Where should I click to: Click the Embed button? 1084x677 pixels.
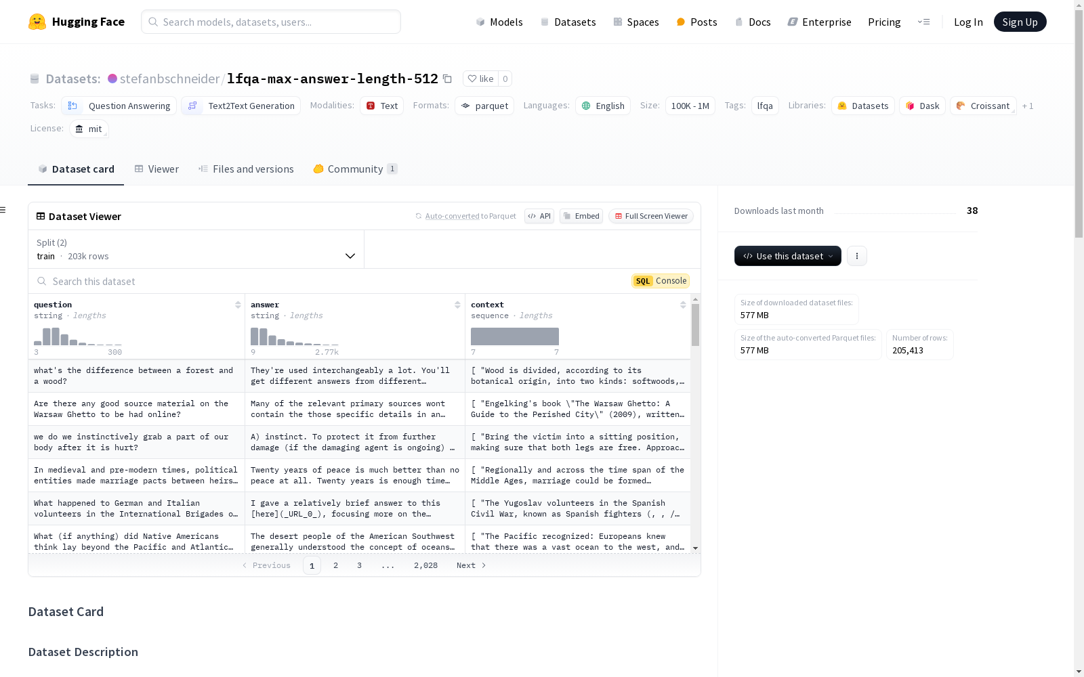581,216
